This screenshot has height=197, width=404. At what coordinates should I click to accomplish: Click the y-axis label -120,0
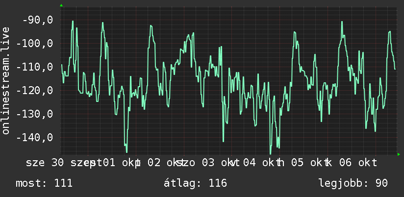[35, 90]
